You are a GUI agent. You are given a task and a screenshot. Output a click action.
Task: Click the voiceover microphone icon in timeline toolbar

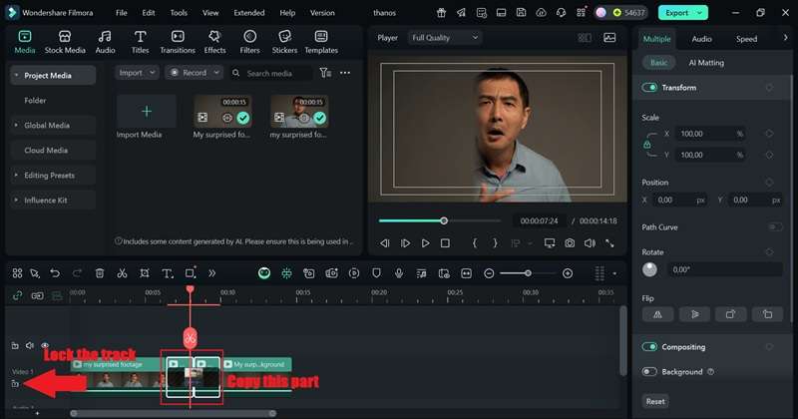pyautogui.click(x=399, y=273)
